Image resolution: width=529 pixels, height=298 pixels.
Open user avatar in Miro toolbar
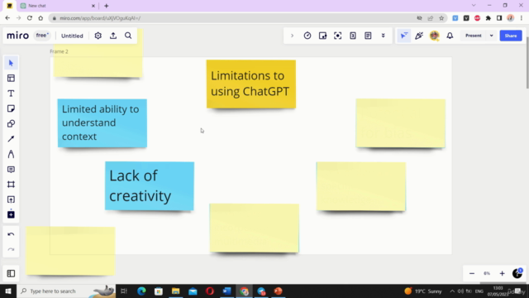pos(435,36)
